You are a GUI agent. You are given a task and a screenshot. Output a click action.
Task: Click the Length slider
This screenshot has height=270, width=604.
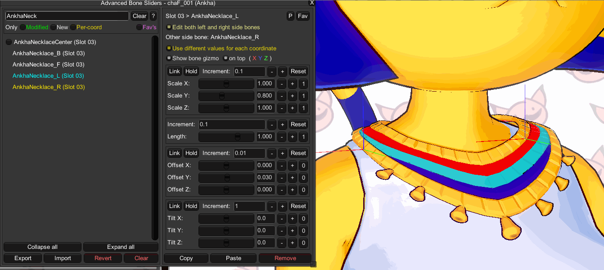[226, 137]
